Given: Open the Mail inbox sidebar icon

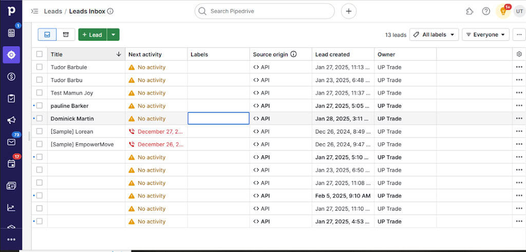Looking at the screenshot, I should pyautogui.click(x=11, y=142).
